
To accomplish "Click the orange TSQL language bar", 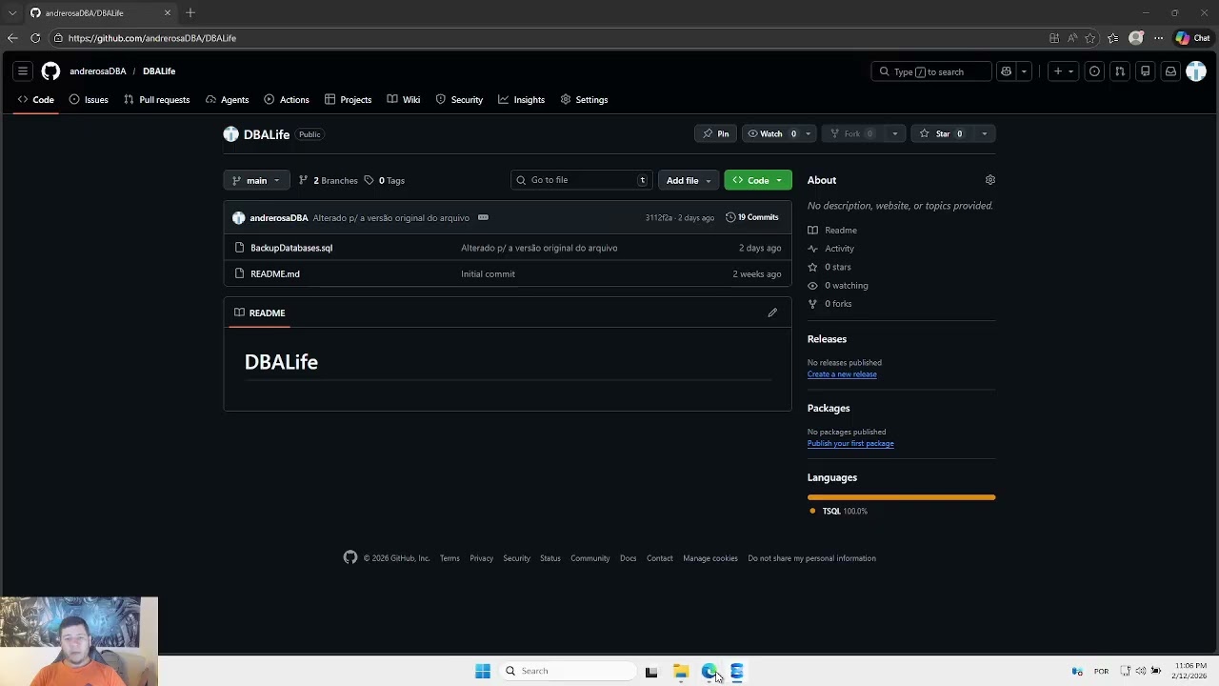I will 901,497.
